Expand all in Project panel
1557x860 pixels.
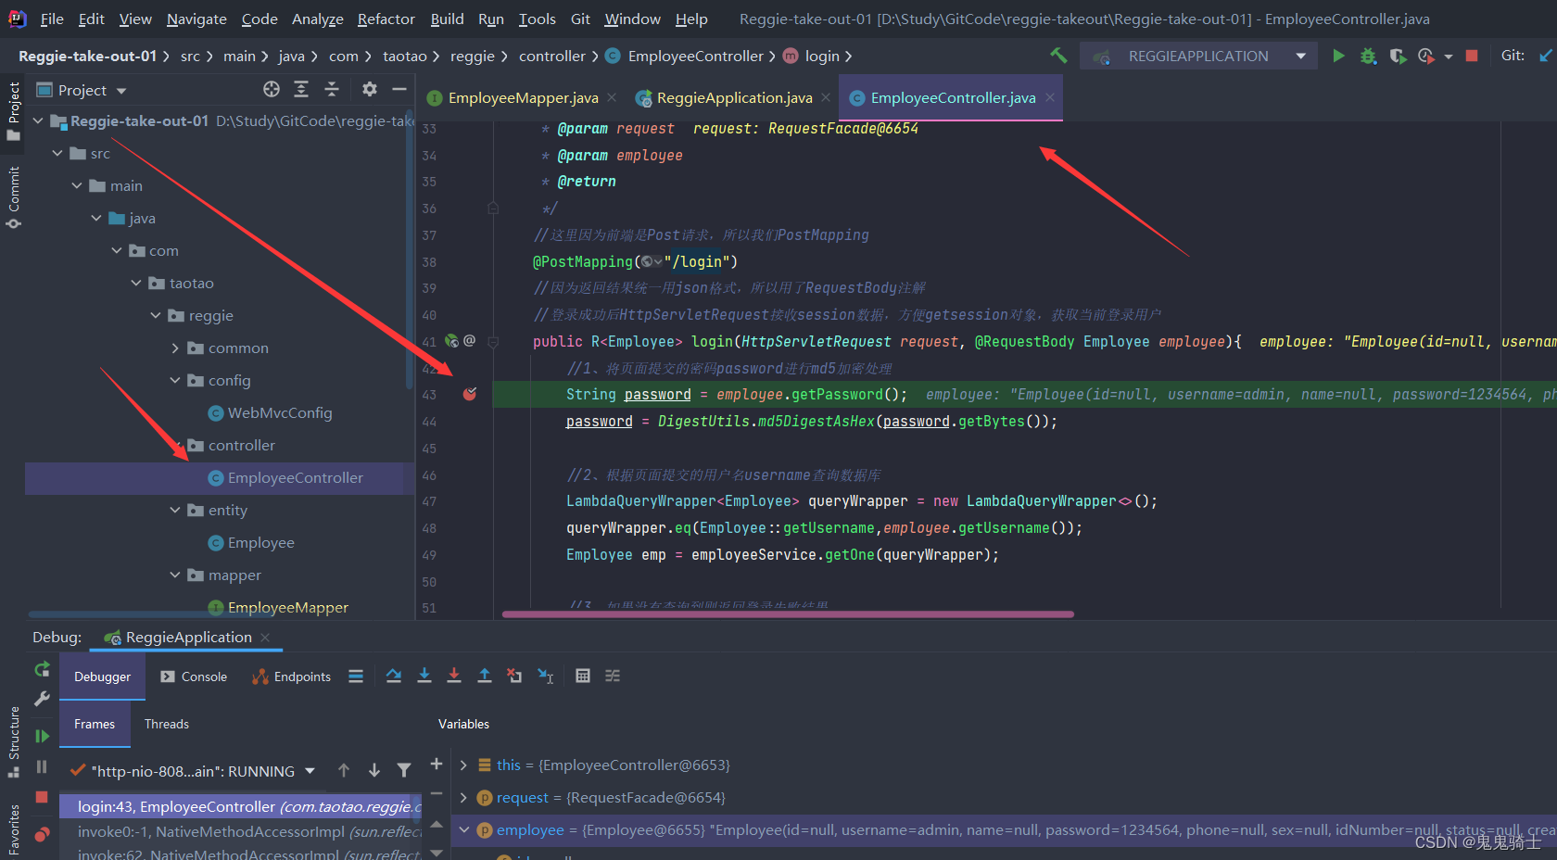pyautogui.click(x=301, y=89)
